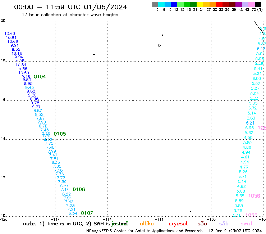Image resolution: width=266 pixels, height=234 pixels.
Task: Click the wave height value 6.54
Action: (x=73, y=213)
